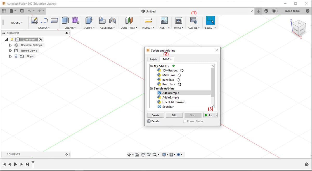The image size is (312, 171).
Task: Save the design with floppy icon
Action: click(22, 11)
